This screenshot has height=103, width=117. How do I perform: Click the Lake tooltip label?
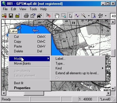(x=13, y=31)
